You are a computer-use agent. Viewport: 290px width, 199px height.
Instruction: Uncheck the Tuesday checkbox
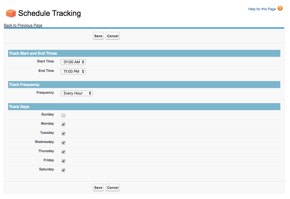click(x=63, y=133)
